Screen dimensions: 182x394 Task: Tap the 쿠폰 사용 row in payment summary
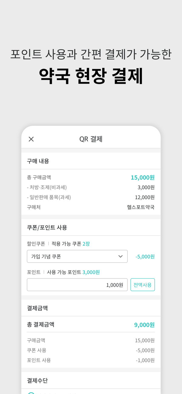(91, 350)
